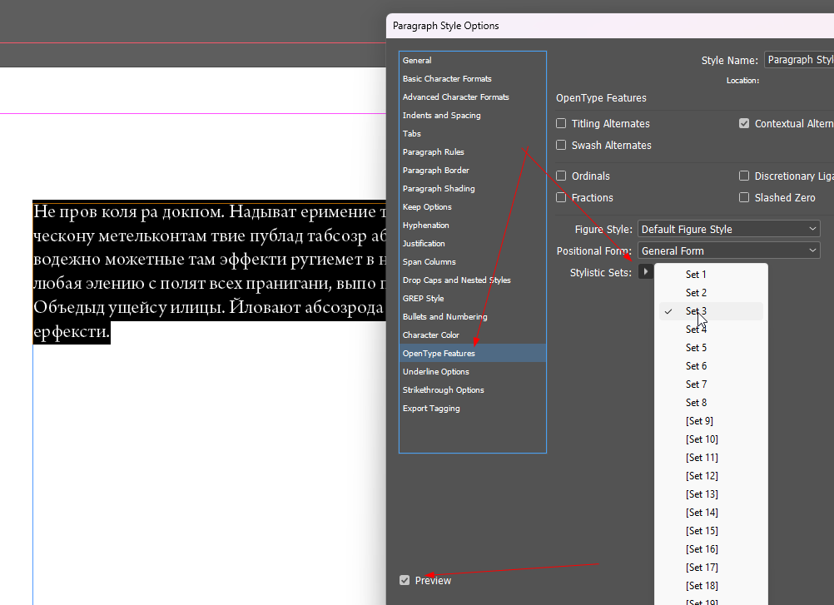This screenshot has height=605, width=834.
Task: Deselect the checked Set 3 entry
Action: tap(696, 311)
